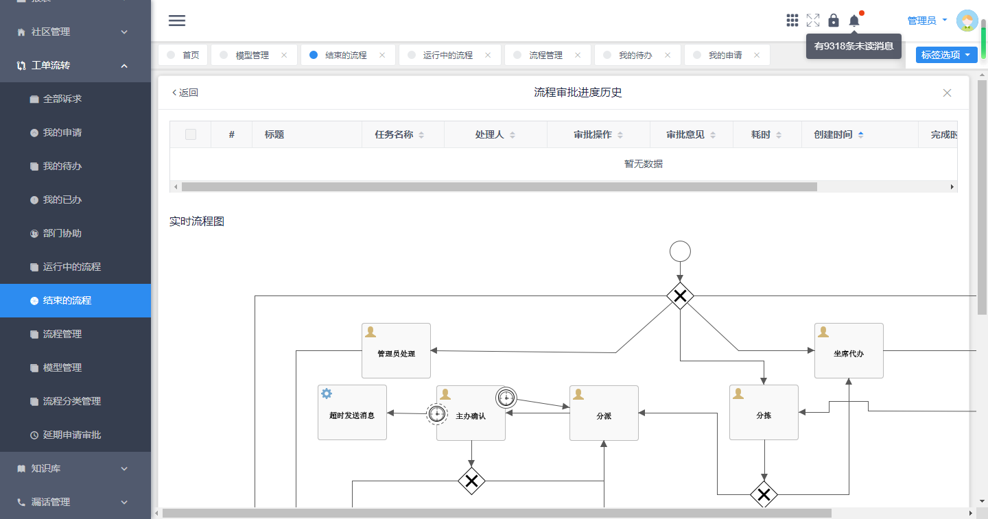Click the 我的待办 sidebar icon

pos(34,167)
